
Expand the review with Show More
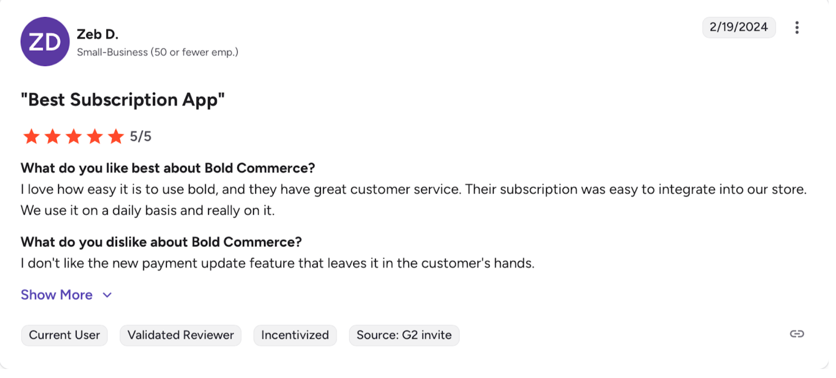tap(57, 295)
